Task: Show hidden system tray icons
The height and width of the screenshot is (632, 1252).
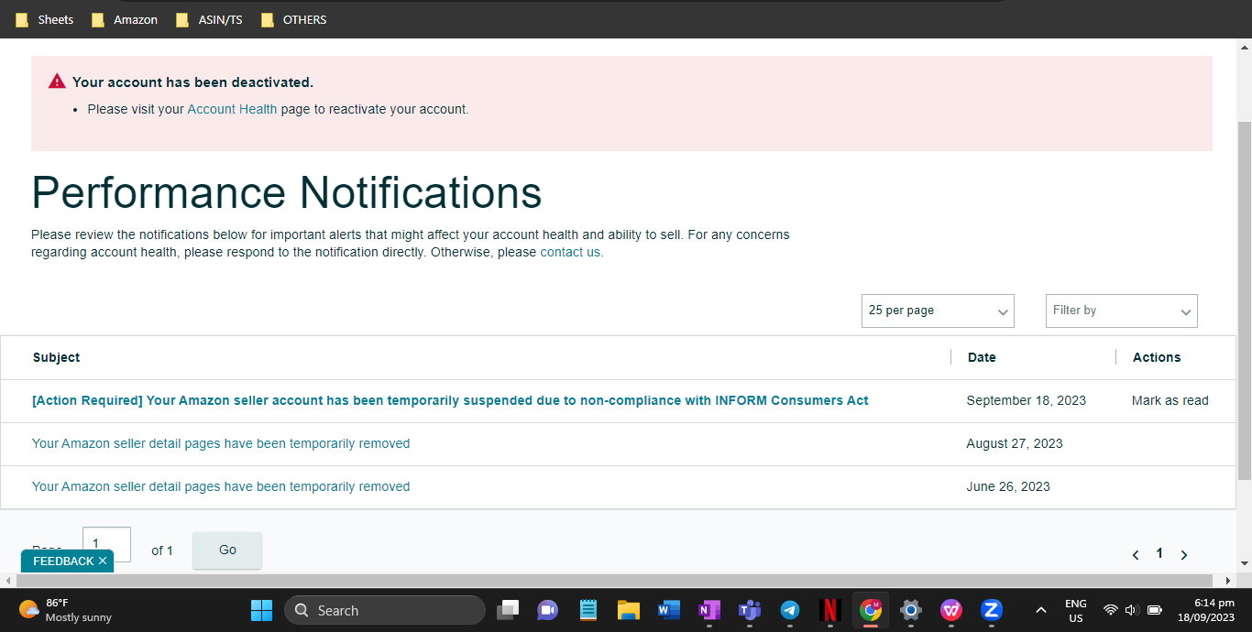Action: coord(1040,610)
